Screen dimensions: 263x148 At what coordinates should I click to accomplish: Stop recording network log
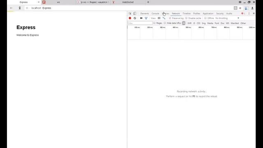point(130,18)
